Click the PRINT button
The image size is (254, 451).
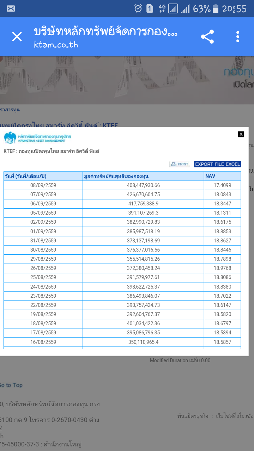(x=180, y=164)
